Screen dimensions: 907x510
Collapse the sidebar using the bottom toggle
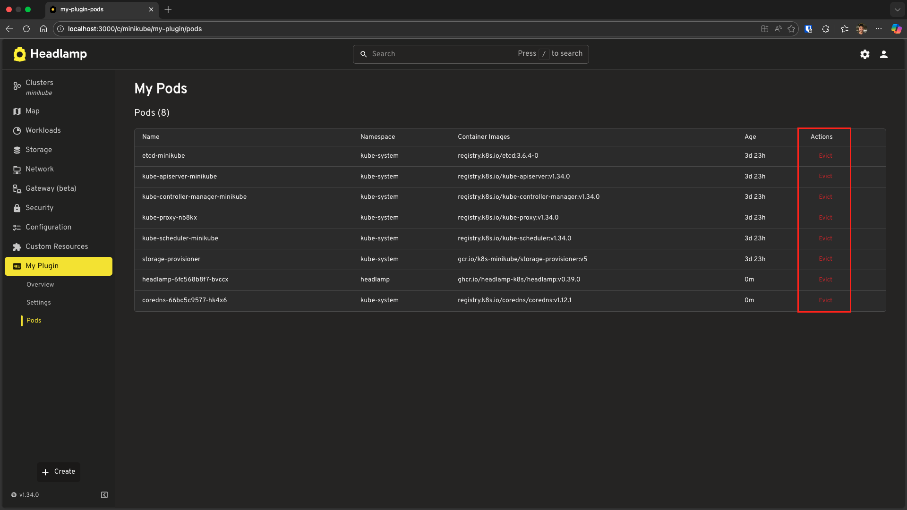pyautogui.click(x=104, y=494)
